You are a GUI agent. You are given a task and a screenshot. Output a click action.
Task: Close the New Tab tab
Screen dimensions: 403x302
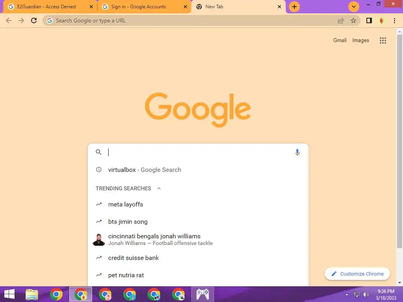coord(279,7)
